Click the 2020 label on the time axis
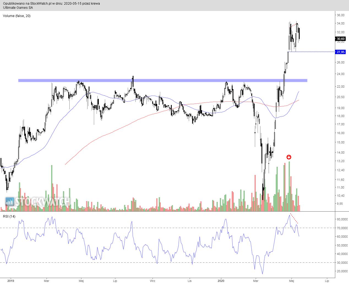 [221, 281]
